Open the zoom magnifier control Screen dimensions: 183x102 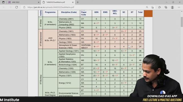coord(147,7)
